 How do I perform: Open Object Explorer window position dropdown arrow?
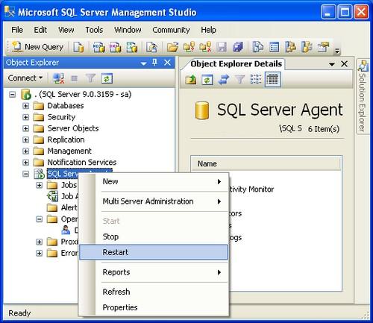click(144, 63)
